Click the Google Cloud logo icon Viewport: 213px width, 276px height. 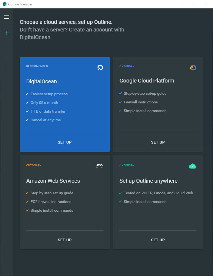(193, 67)
